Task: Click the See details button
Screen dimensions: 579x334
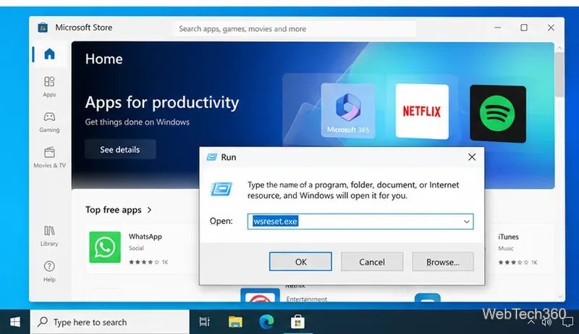Action: pyautogui.click(x=120, y=149)
